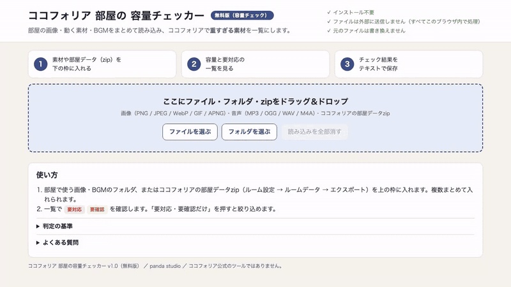Click the step card チェック結果をテキストで保存
The width and height of the screenshot is (511, 287).
click(x=409, y=64)
